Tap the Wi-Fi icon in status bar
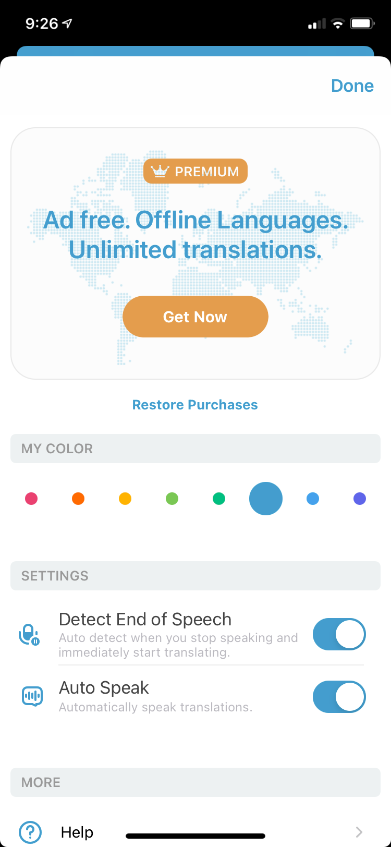The width and height of the screenshot is (391, 847). [x=338, y=23]
